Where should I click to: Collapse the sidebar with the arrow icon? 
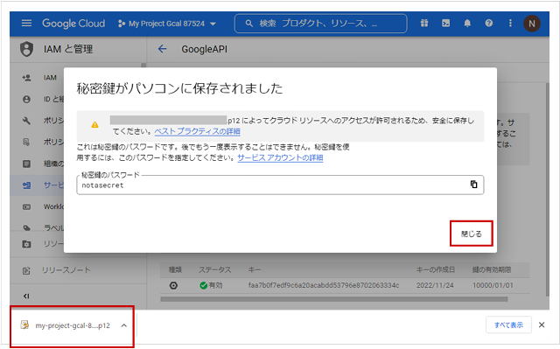(26, 297)
